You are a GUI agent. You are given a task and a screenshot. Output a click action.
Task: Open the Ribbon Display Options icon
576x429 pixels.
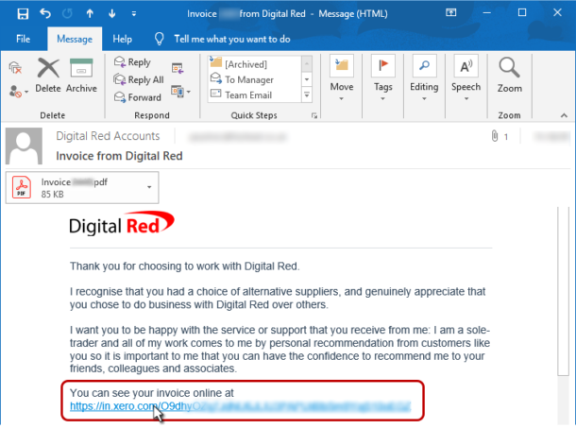click(450, 13)
